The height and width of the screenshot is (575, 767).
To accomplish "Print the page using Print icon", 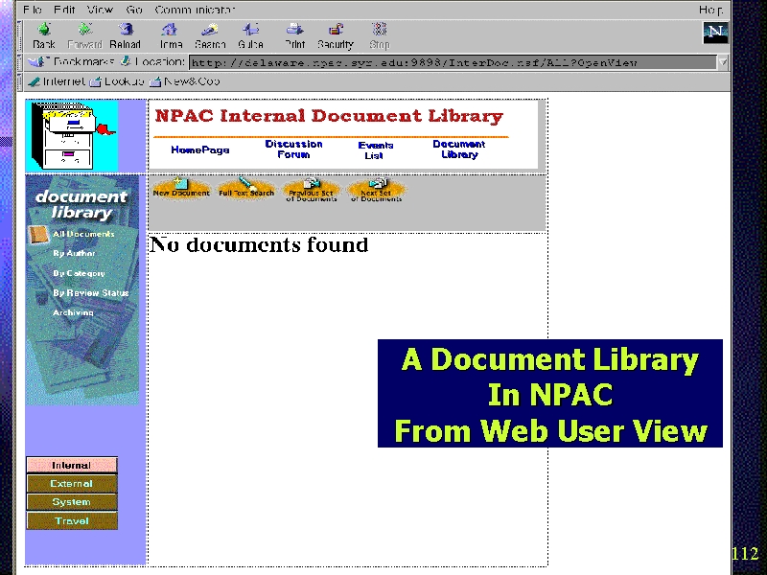I will pyautogui.click(x=294, y=30).
